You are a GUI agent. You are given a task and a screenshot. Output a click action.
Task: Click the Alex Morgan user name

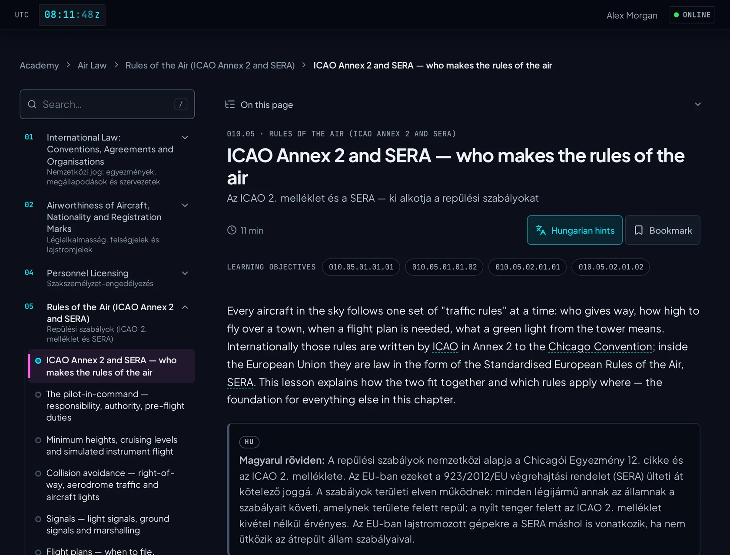point(632,15)
